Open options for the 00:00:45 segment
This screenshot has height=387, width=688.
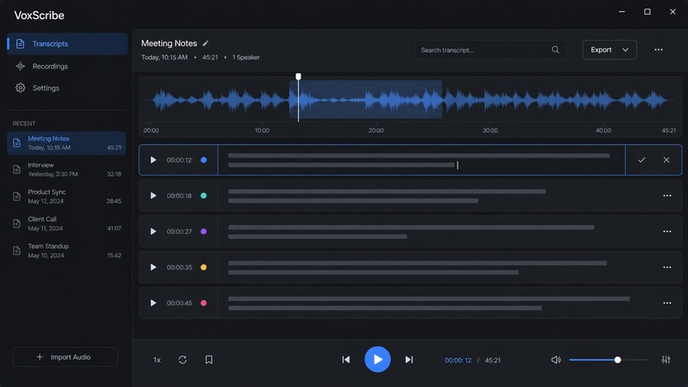[667, 303]
